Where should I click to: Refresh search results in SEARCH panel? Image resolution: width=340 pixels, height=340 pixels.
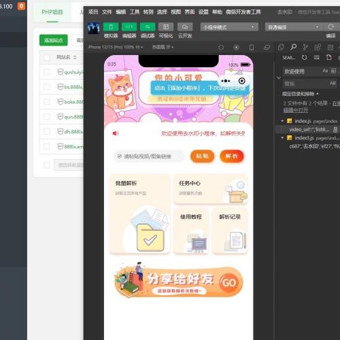pyautogui.click(x=304, y=58)
